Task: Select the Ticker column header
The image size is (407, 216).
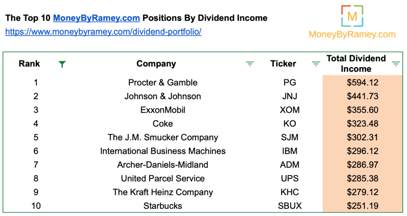Action: (x=283, y=64)
